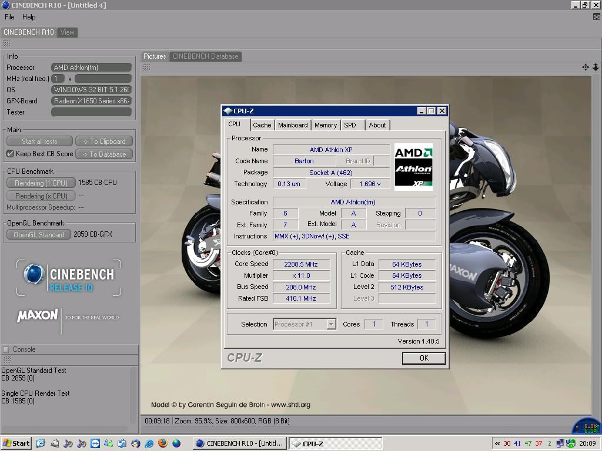Launch TeamViewer from the quick launch bar

coord(95,443)
